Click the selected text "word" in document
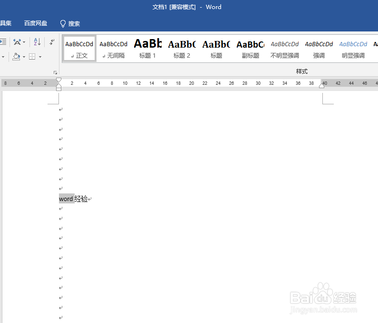 (x=66, y=199)
